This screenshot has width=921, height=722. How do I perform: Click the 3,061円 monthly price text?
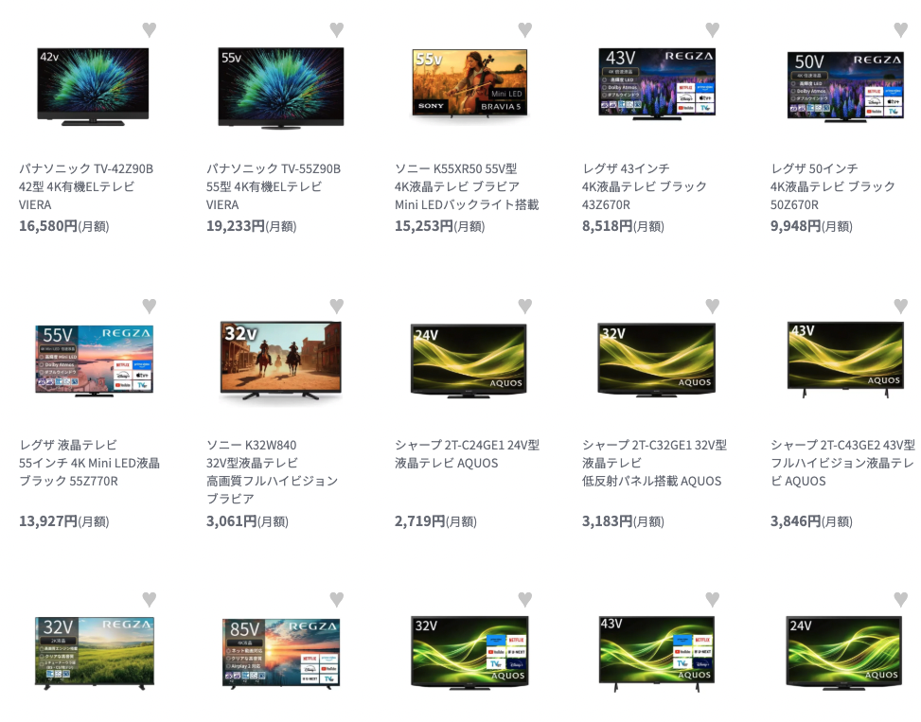(247, 520)
